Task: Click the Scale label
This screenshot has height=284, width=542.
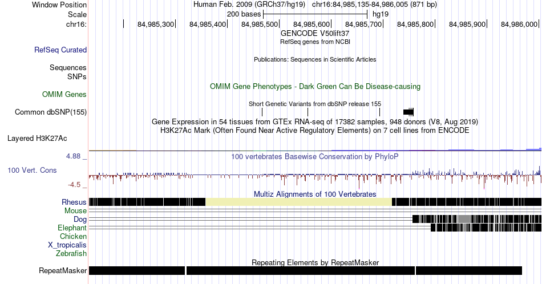Action: 78,14
